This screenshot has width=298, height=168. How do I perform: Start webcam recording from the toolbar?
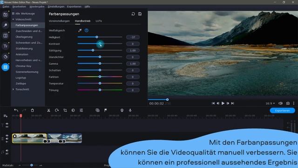tap(122, 110)
